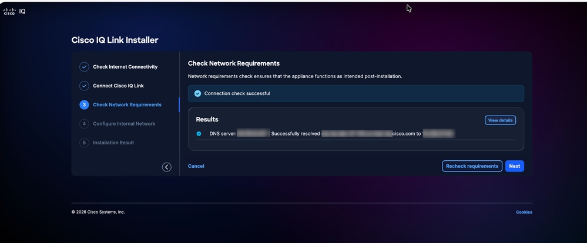Click Recheck requirements button
The height and width of the screenshot is (243, 587).
click(472, 166)
